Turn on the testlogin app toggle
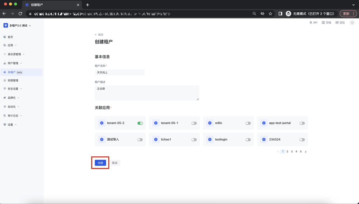359x204 pixels. pos(248,140)
